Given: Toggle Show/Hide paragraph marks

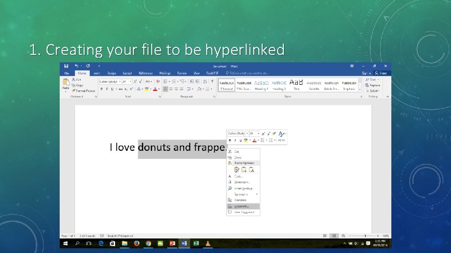Looking at the screenshot, I should pyautogui.click(x=212, y=82).
